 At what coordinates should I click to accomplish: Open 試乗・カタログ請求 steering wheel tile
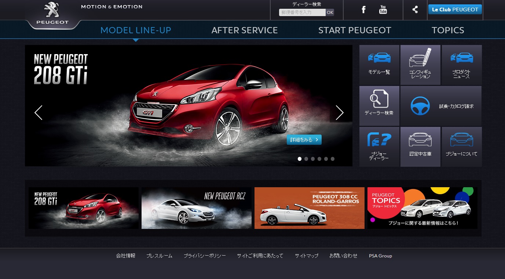pyautogui.click(x=441, y=106)
